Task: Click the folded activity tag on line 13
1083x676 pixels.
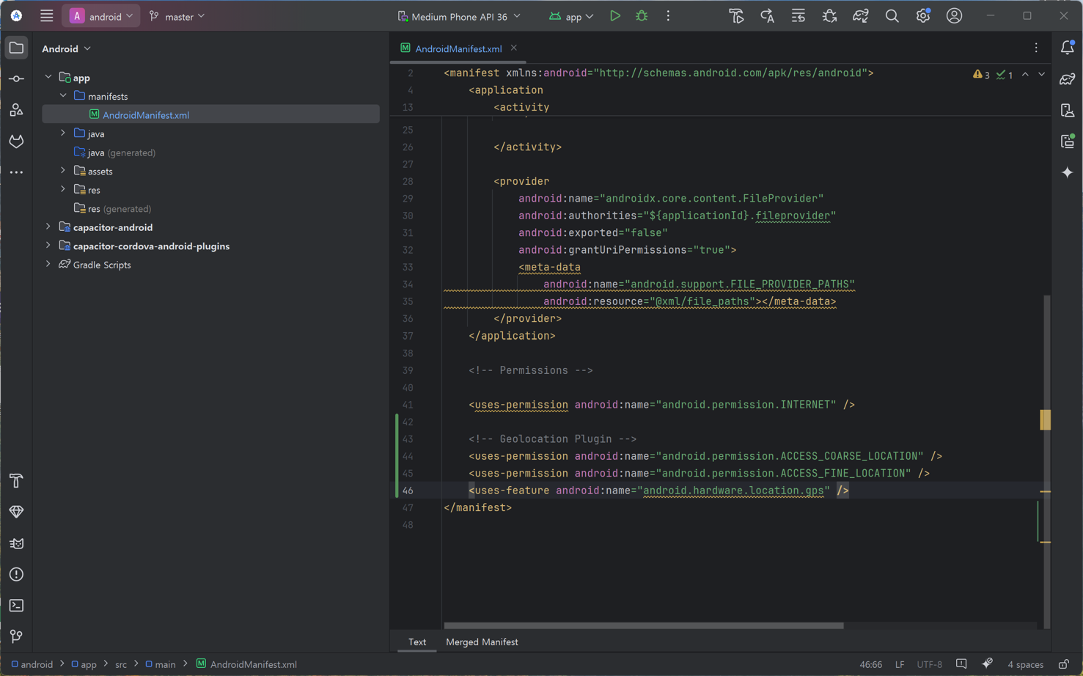Action: point(521,107)
